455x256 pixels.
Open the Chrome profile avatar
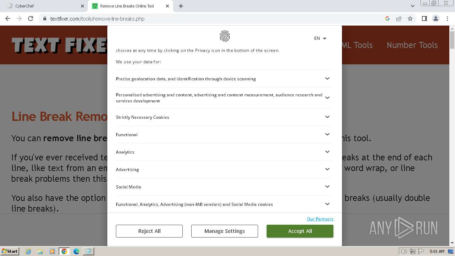click(x=436, y=18)
